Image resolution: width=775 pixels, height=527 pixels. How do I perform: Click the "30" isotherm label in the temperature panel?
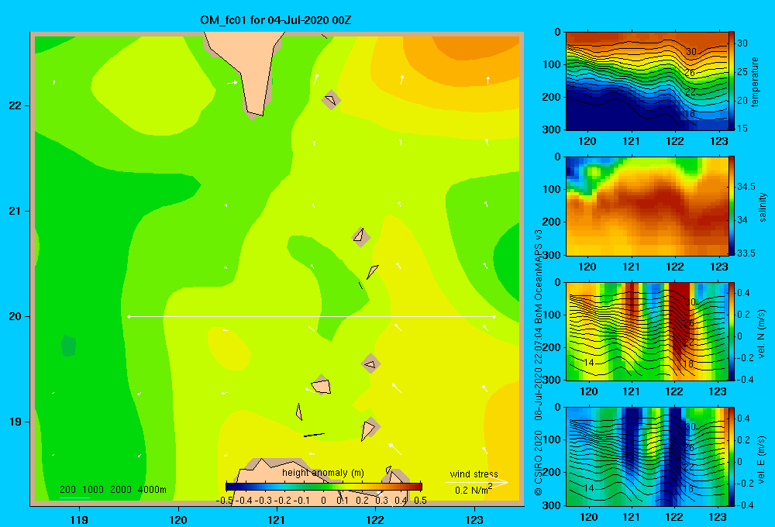tap(691, 52)
